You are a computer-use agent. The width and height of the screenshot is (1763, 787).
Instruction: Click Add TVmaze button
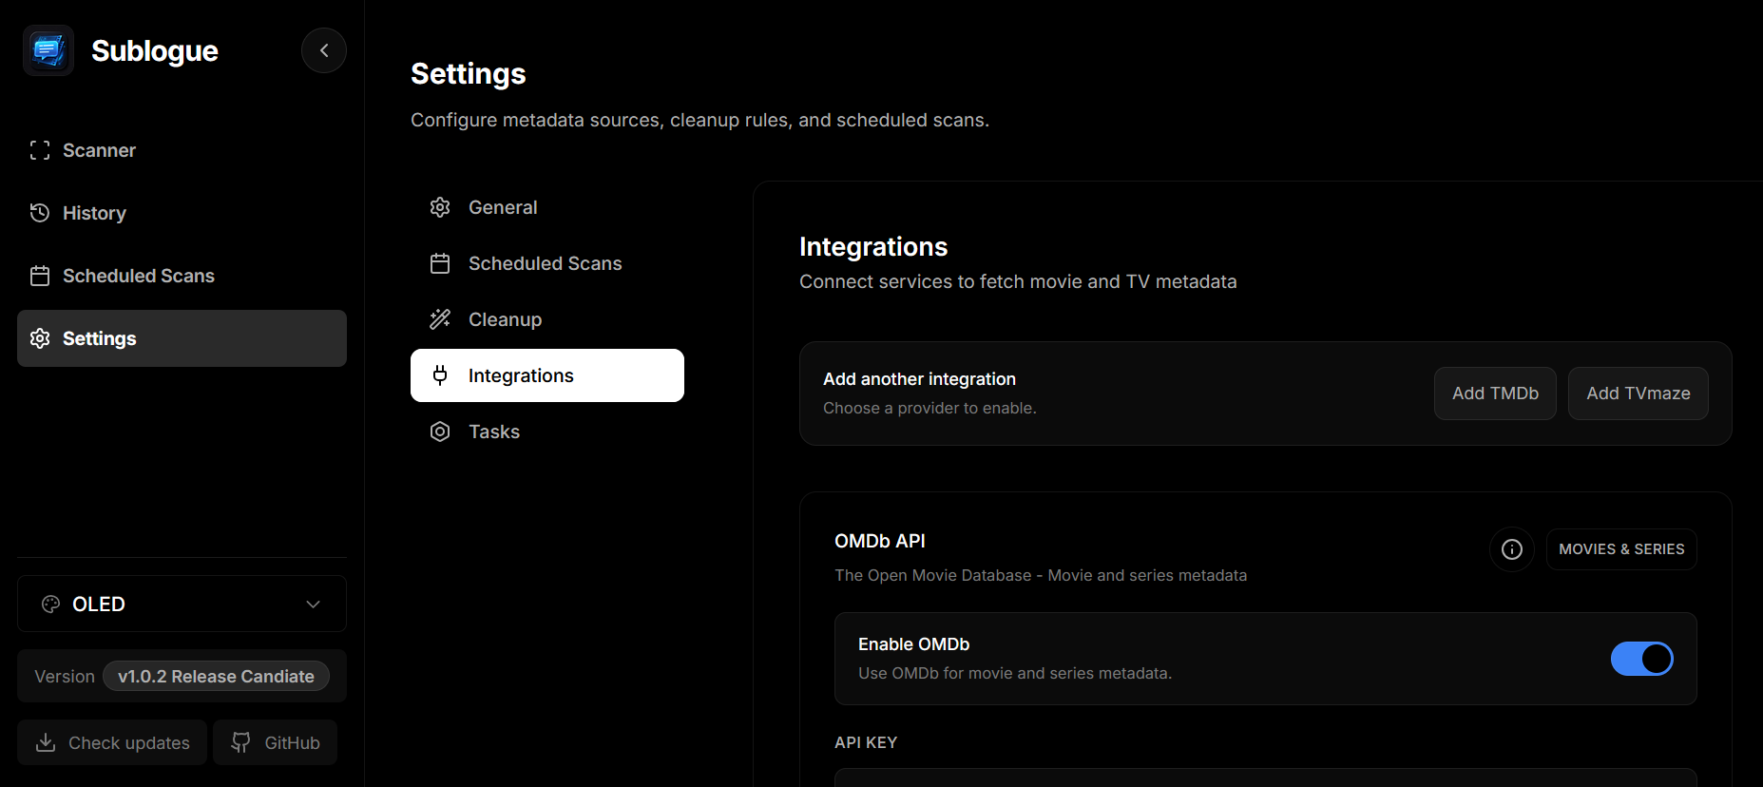click(1638, 393)
